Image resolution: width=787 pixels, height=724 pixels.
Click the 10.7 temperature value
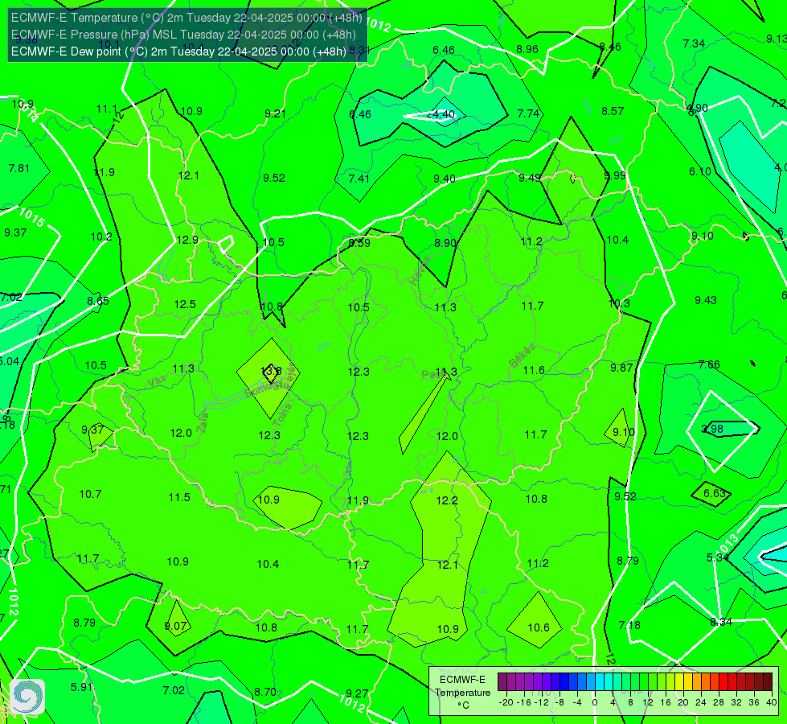pyautogui.click(x=90, y=495)
